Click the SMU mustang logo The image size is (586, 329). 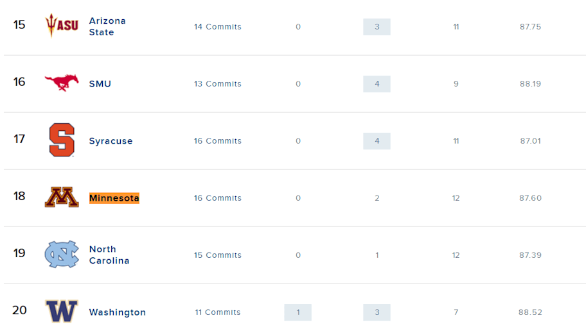click(x=62, y=83)
